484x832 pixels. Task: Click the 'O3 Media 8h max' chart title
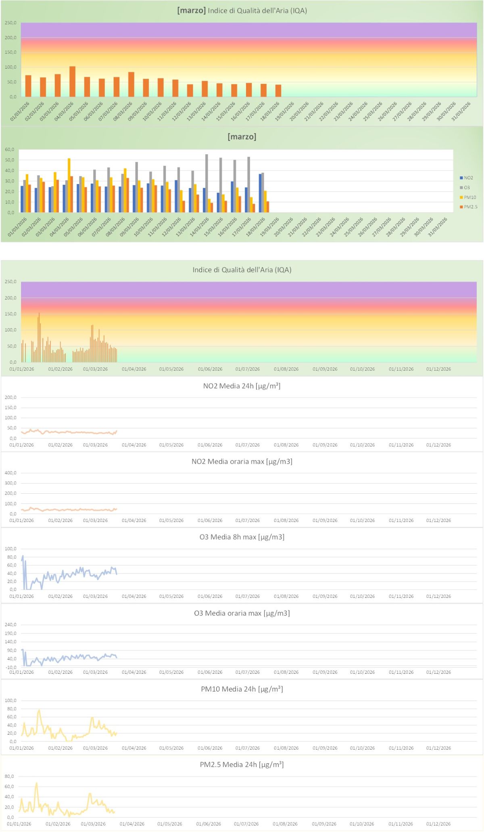242,537
